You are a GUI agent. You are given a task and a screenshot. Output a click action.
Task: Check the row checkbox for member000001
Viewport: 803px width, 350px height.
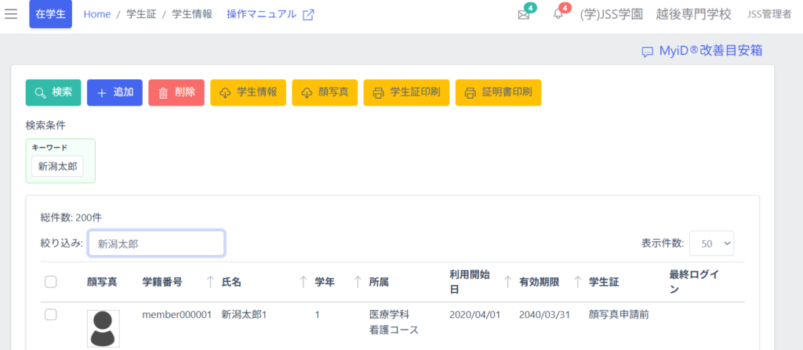51,315
